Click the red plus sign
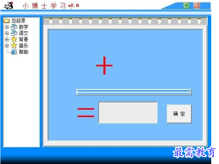Image resolution: width=219 pixels, height=164 pixels. click(x=104, y=65)
